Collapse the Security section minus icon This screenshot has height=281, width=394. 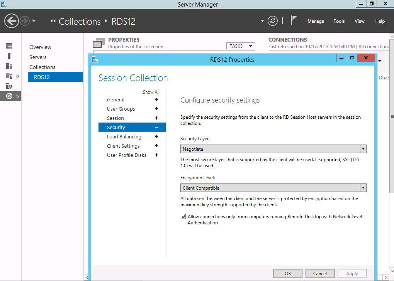click(x=156, y=127)
